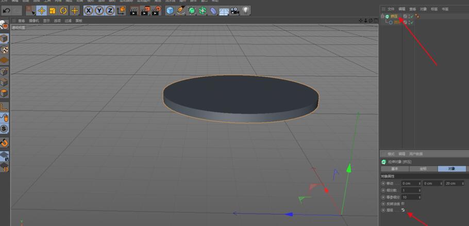The image size is (469, 226).
Task: Click the stepper arrows on 细分数 field
Action: point(420,190)
